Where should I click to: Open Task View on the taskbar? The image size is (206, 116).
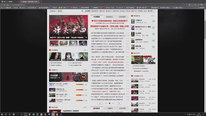pos(10,114)
